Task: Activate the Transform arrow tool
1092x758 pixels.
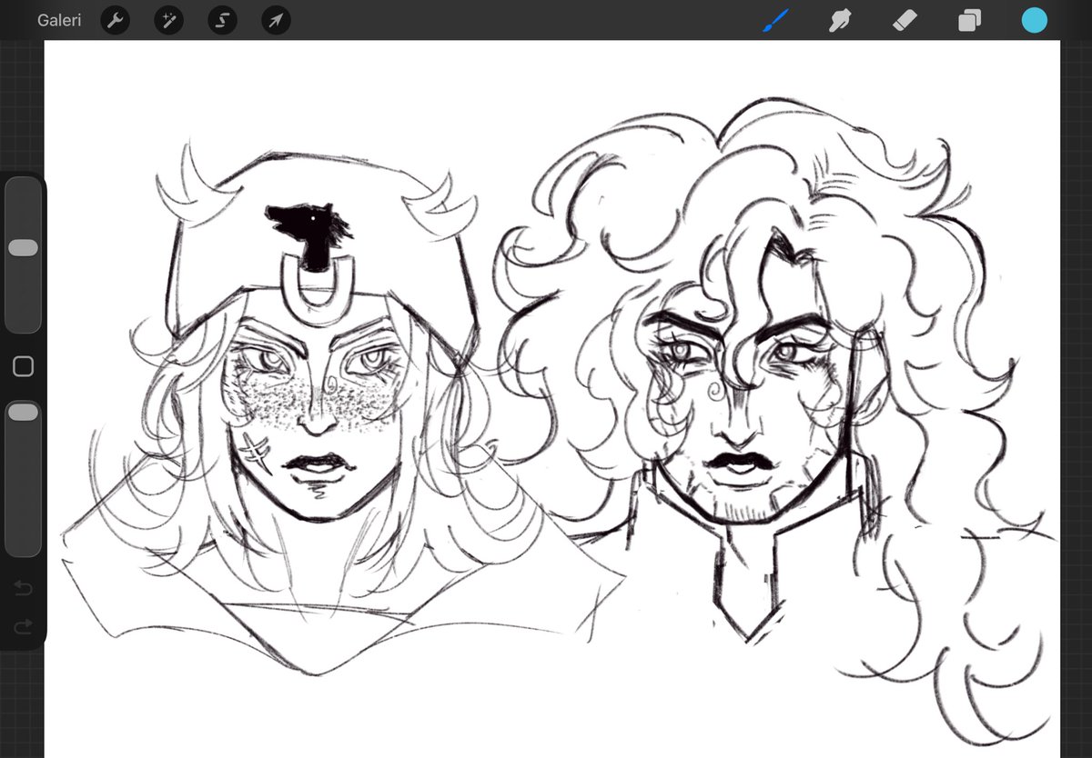Action: (276, 20)
